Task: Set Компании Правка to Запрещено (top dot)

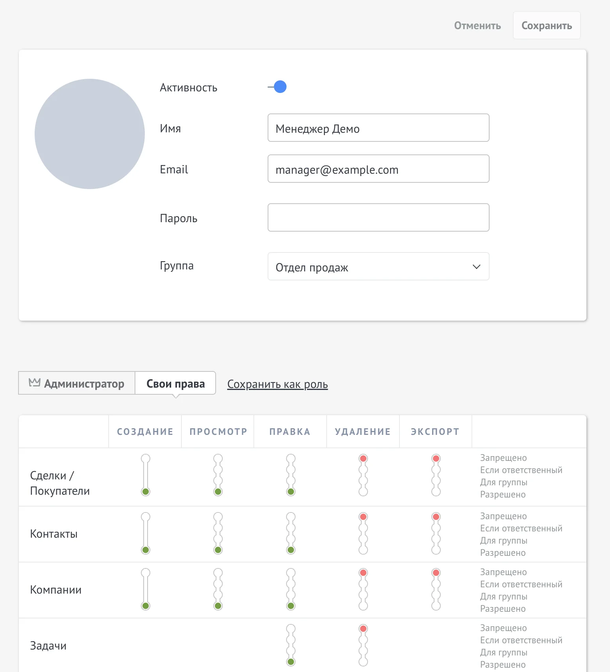Action: coord(291,573)
